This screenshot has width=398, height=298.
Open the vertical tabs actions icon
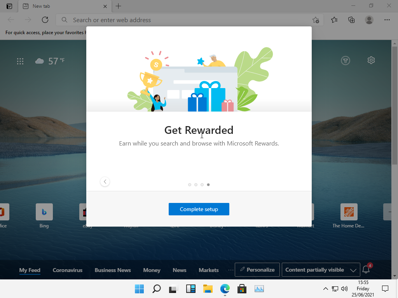click(9, 6)
